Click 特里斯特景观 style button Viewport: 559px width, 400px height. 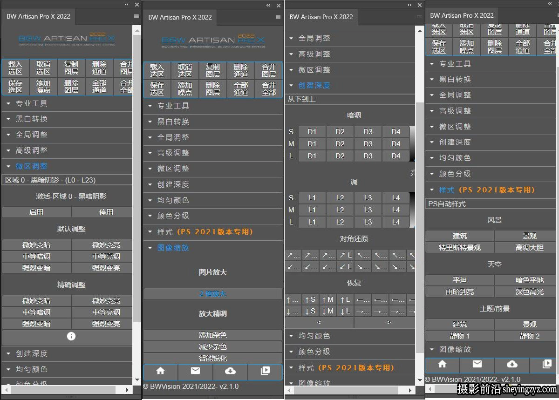pos(460,248)
